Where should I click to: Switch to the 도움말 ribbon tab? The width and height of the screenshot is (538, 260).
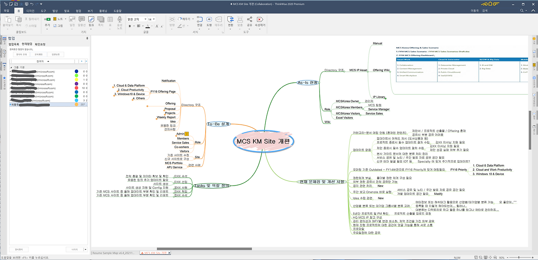pos(117,10)
